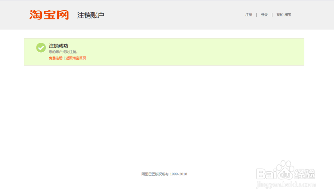Select the 注册 link at top right

pyautogui.click(x=248, y=14)
